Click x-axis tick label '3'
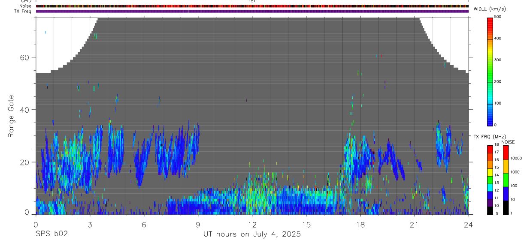This screenshot has width=527, height=243. pos(90,224)
